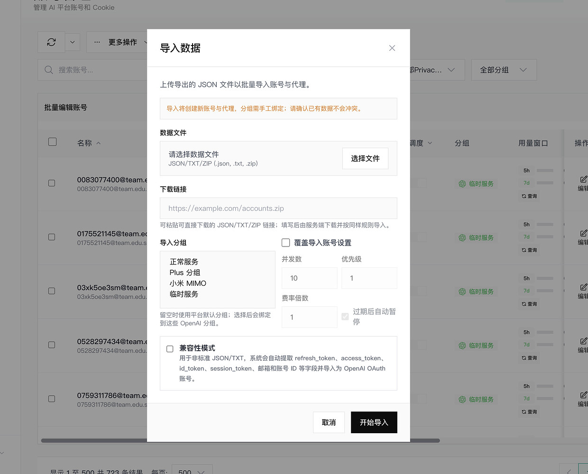The image size is (588, 474).
Task: Focus the 优先级 input field
Action: [x=369, y=278]
